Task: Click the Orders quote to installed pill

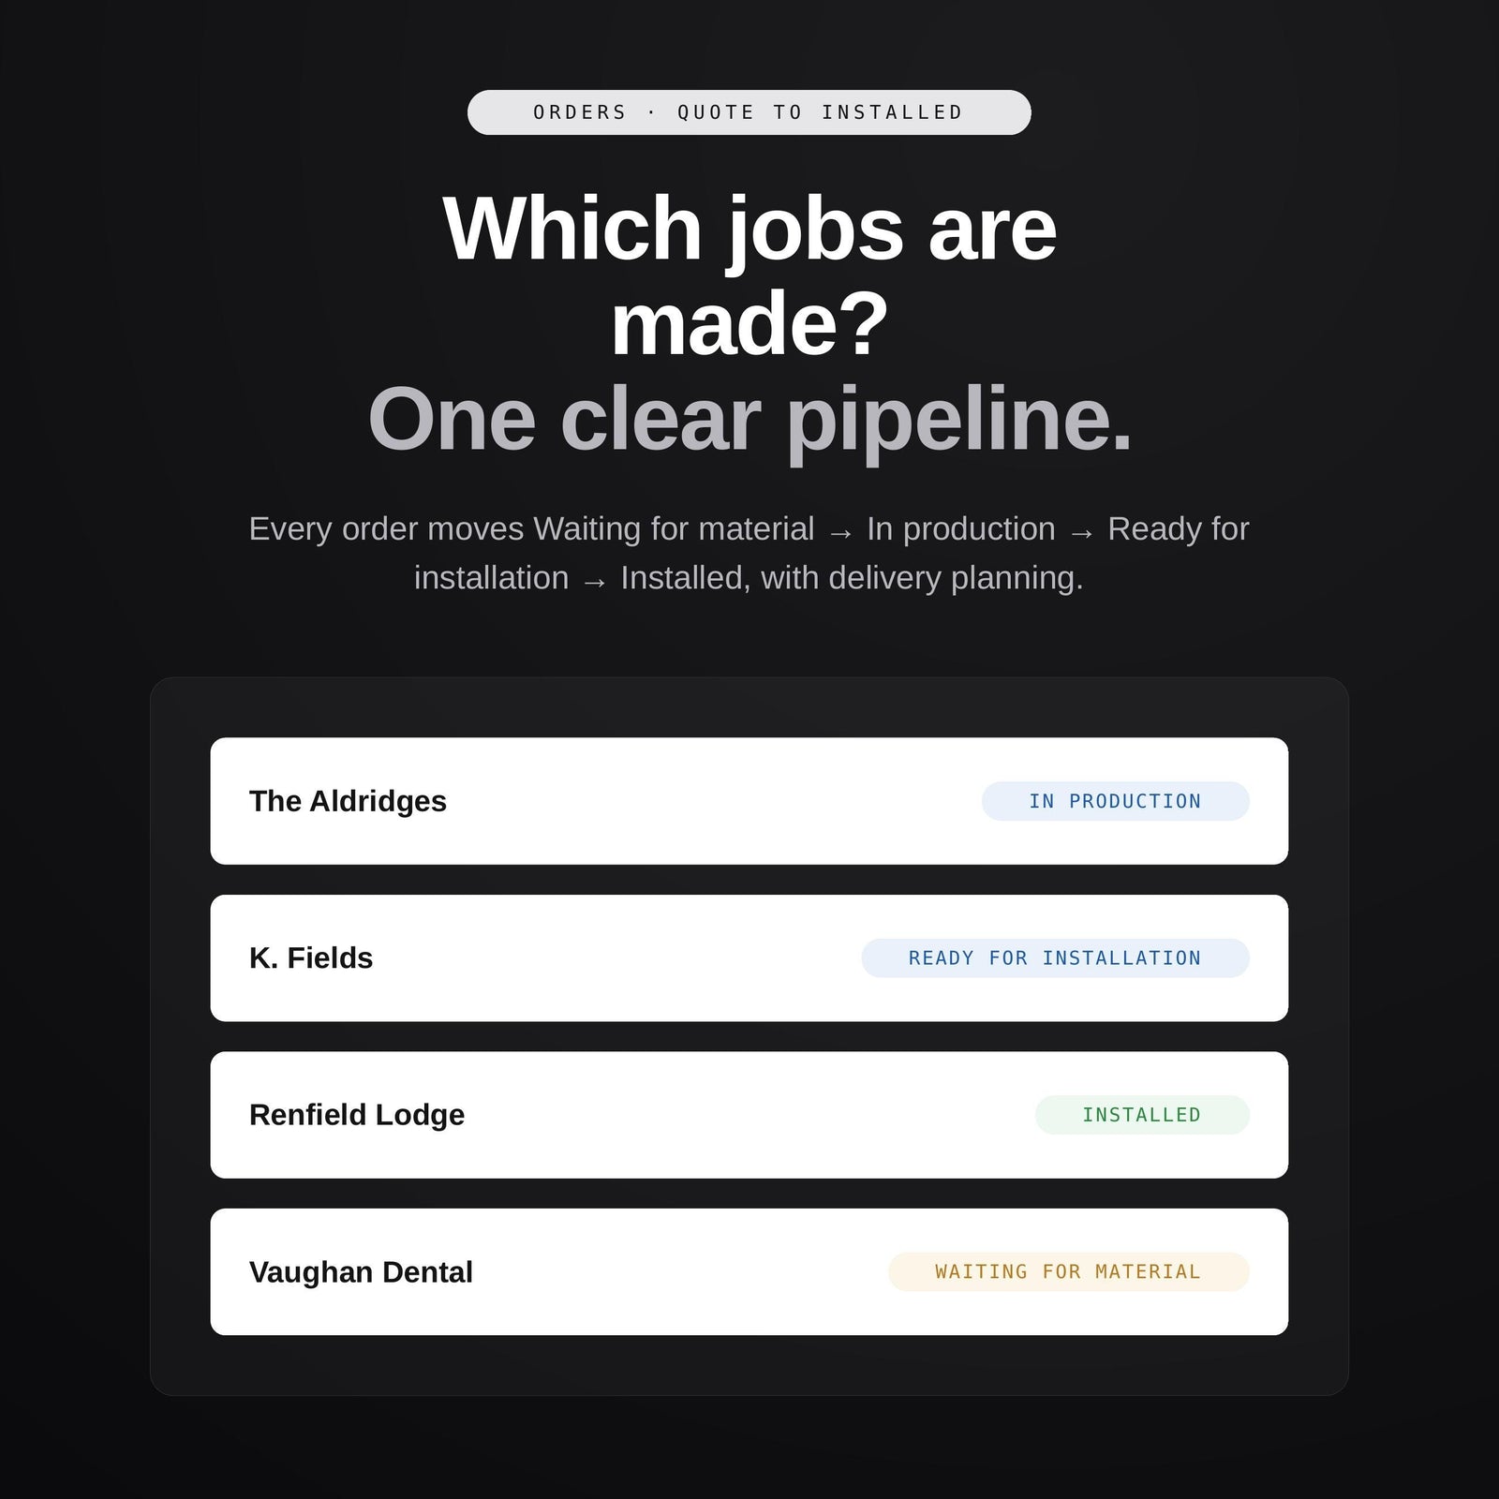Action: tap(749, 112)
